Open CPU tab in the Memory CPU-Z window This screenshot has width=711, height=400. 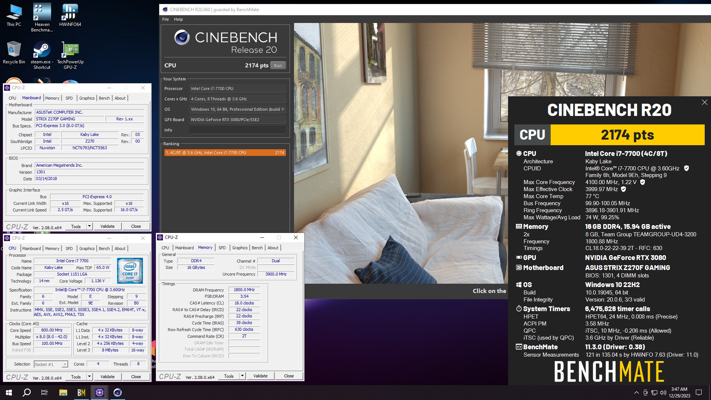click(x=165, y=248)
